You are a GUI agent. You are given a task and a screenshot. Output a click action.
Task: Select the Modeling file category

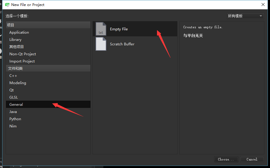pyautogui.click(x=48, y=83)
